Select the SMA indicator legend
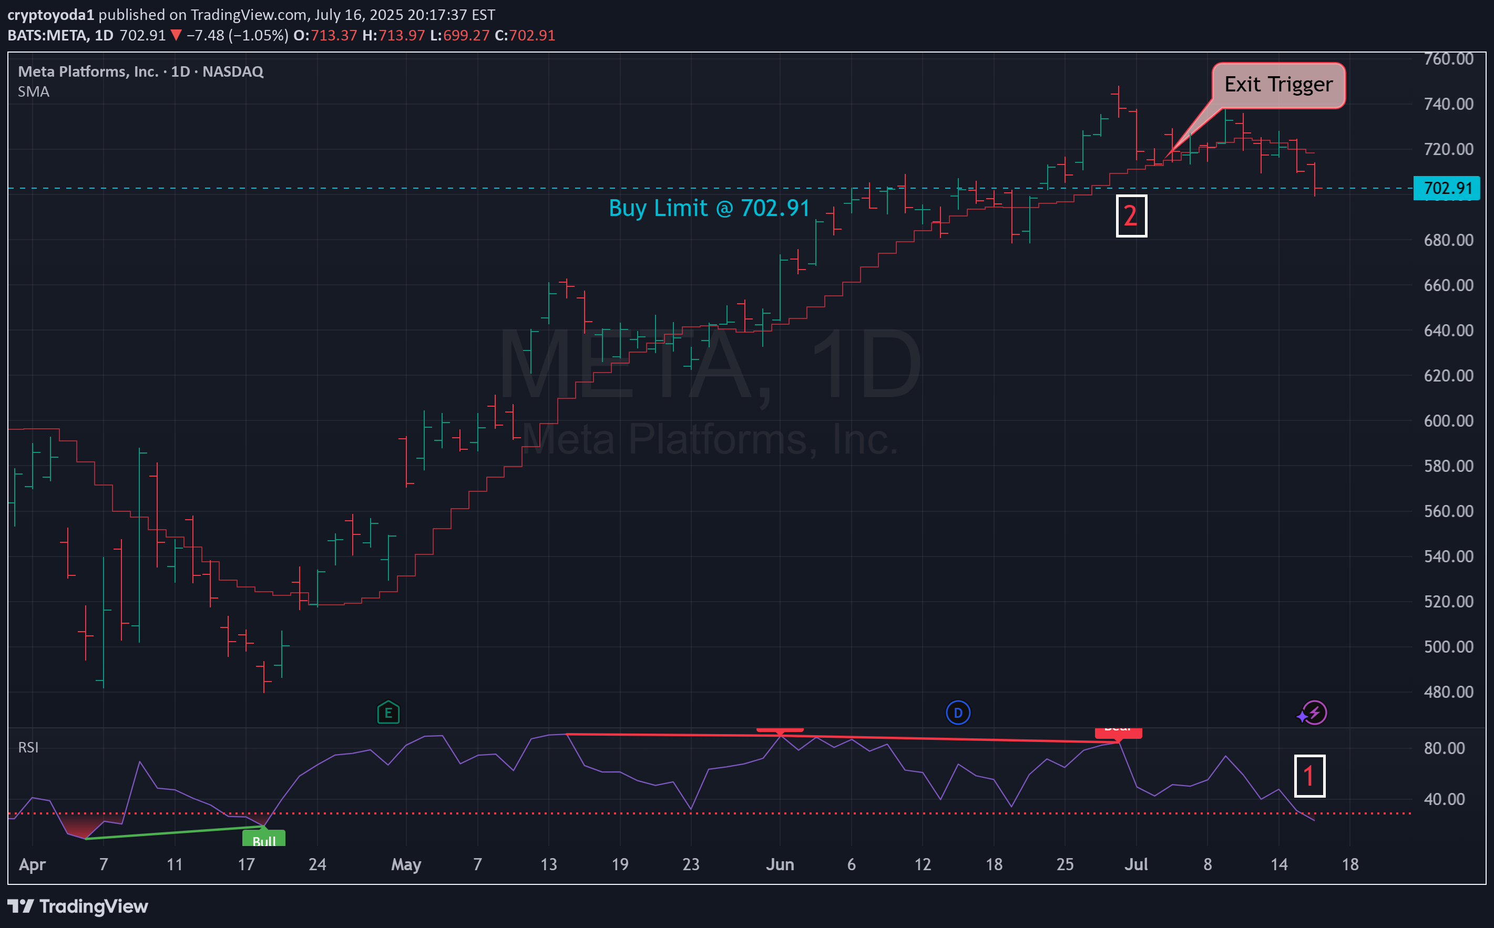The image size is (1494, 928). 34,92
